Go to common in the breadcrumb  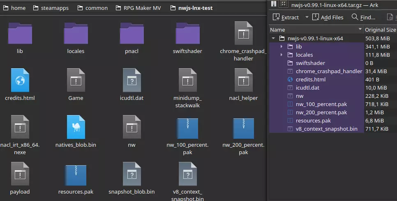click(92, 8)
